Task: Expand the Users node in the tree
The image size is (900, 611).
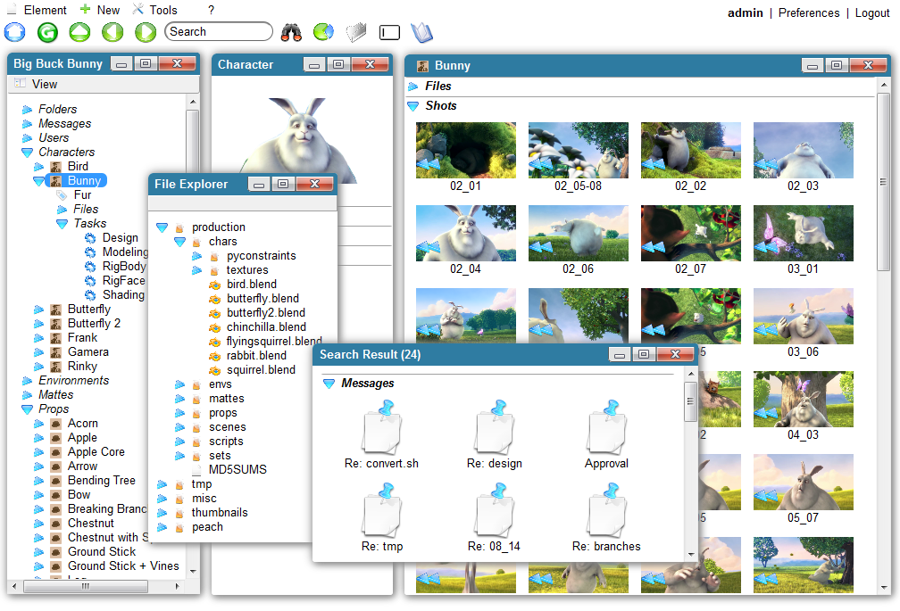Action: [x=27, y=138]
